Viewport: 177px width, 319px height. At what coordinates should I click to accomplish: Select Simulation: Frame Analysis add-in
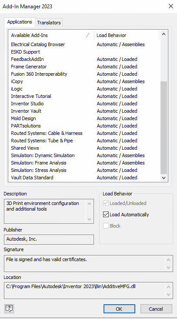(84, 163)
